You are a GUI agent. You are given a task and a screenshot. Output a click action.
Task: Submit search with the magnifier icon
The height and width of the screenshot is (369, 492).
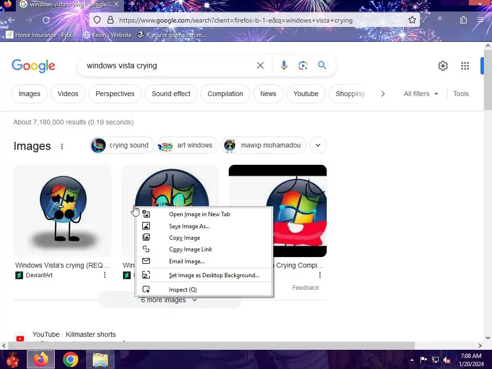[x=322, y=65]
